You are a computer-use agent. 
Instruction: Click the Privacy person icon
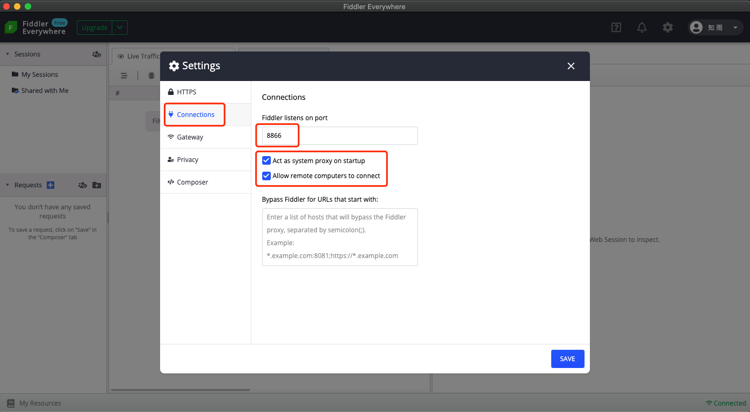[x=171, y=160]
